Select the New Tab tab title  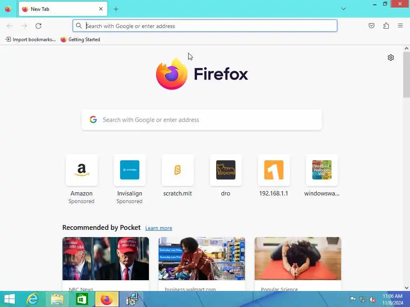coord(40,9)
